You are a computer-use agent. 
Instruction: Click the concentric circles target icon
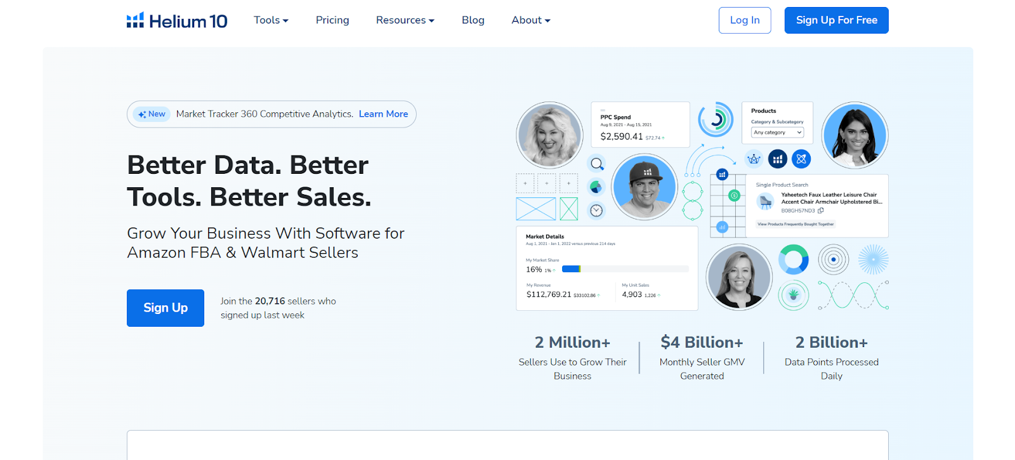pos(834,260)
